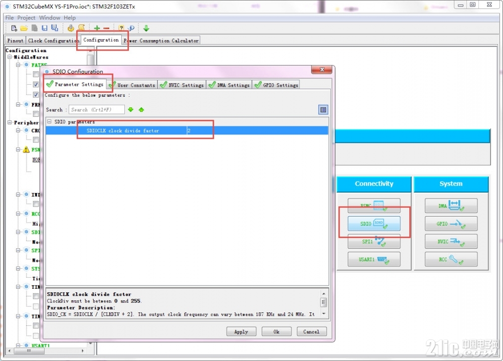Click the Apply button
503x361 pixels.
click(241, 331)
